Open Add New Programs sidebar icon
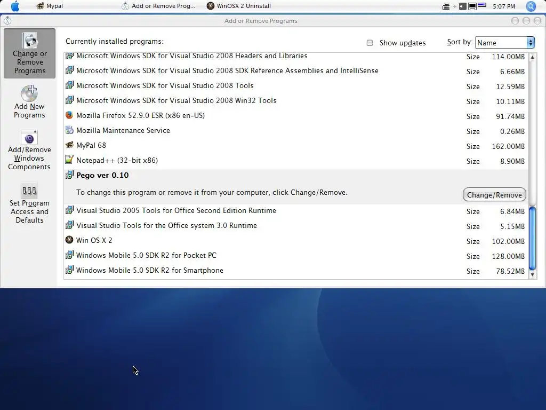This screenshot has height=410, width=546. [x=29, y=102]
